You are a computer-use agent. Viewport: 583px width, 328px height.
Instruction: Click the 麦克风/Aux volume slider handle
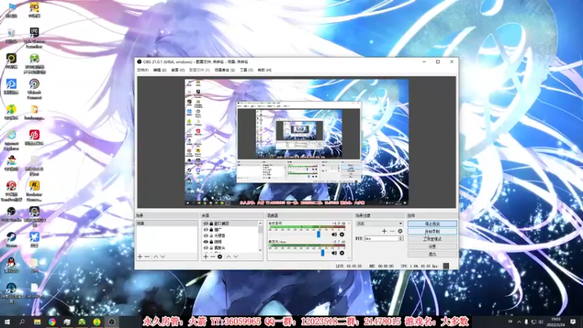pos(322,252)
